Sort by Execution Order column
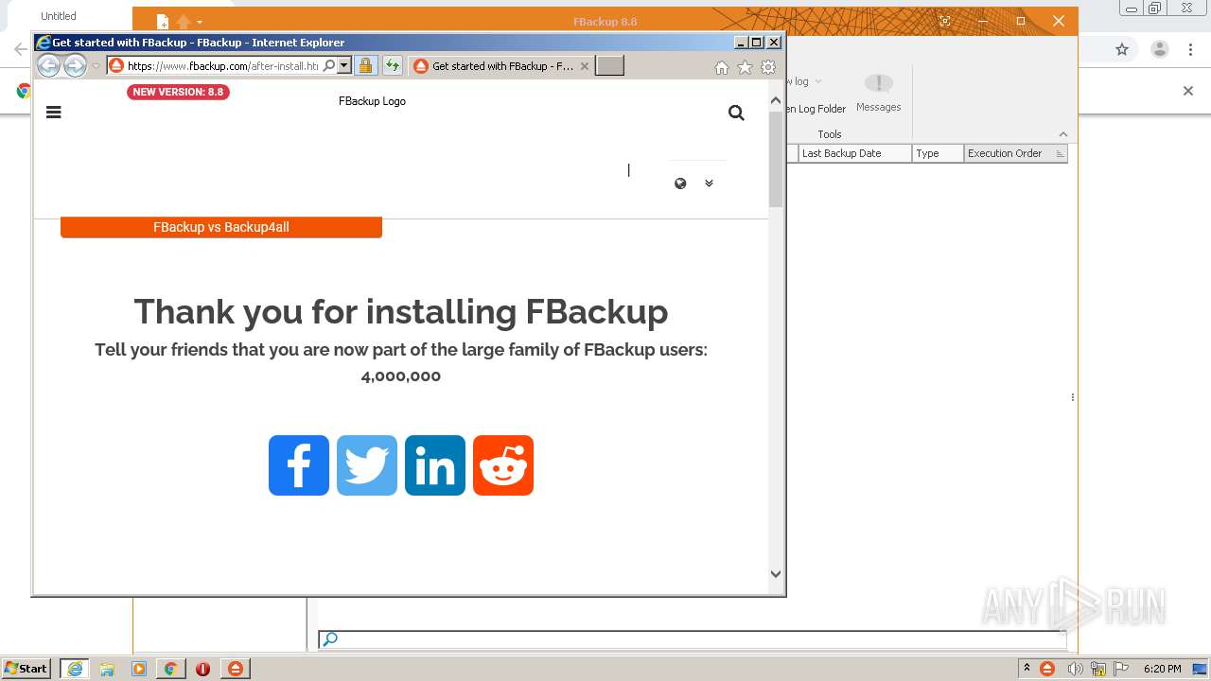Image resolution: width=1211 pixels, height=681 pixels. tap(1015, 153)
